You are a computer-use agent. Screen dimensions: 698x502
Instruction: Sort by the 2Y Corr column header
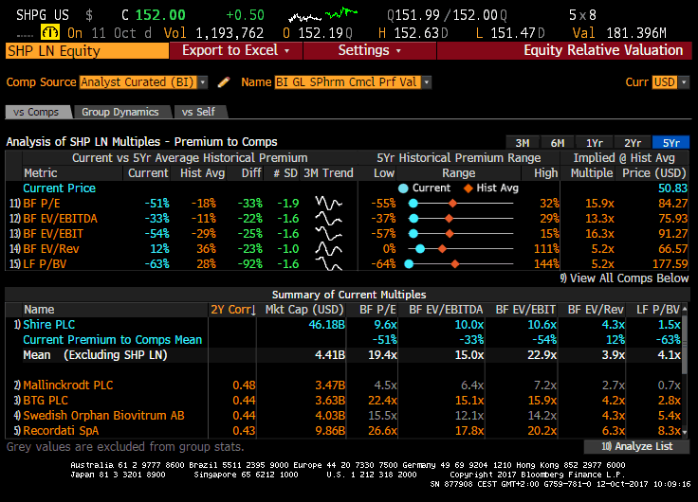(x=232, y=310)
